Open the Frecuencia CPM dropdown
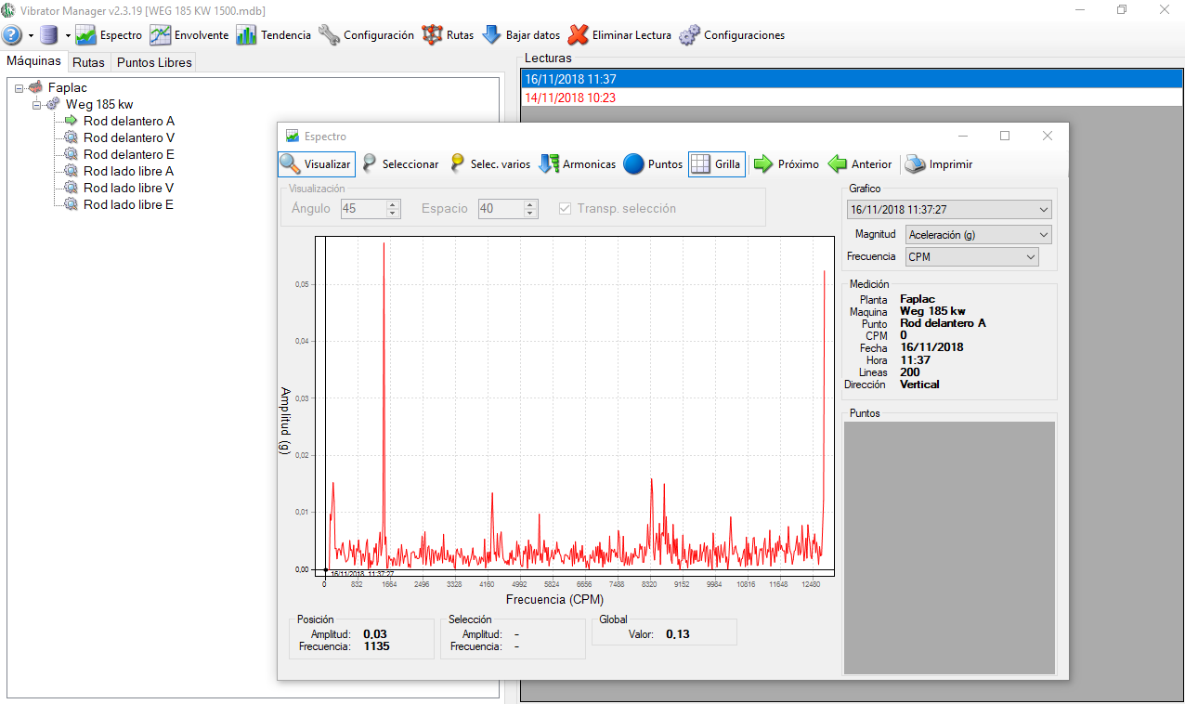This screenshot has width=1185, height=704. (971, 257)
